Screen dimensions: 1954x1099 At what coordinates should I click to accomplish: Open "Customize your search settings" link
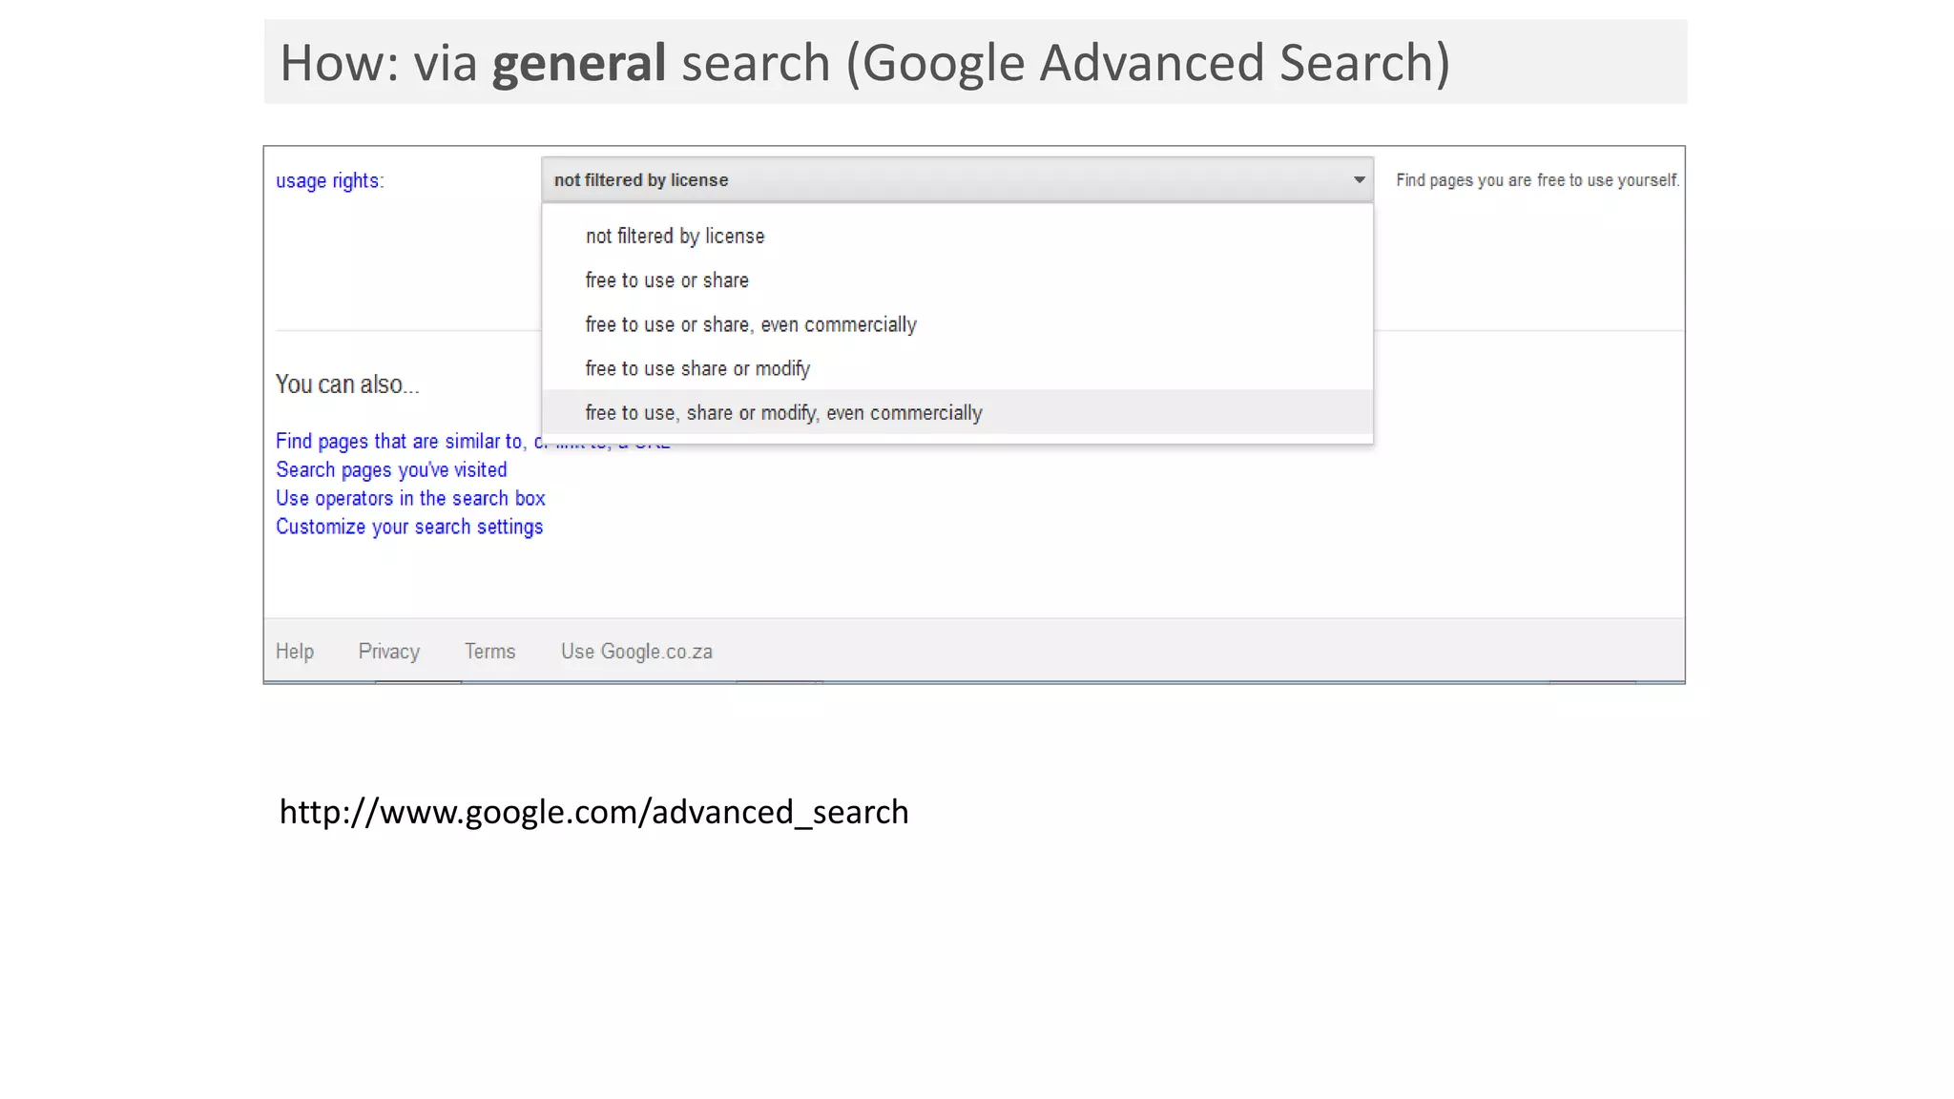coord(409,526)
